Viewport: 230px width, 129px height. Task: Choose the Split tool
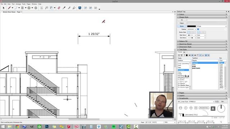pos(69,8)
